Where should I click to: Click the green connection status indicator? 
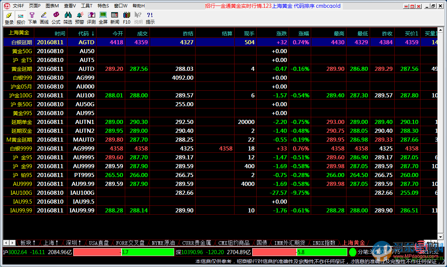pos(352,252)
